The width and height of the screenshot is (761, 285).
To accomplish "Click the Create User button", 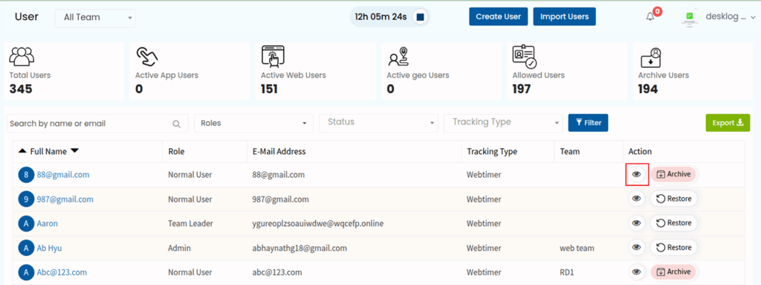I will tap(499, 16).
